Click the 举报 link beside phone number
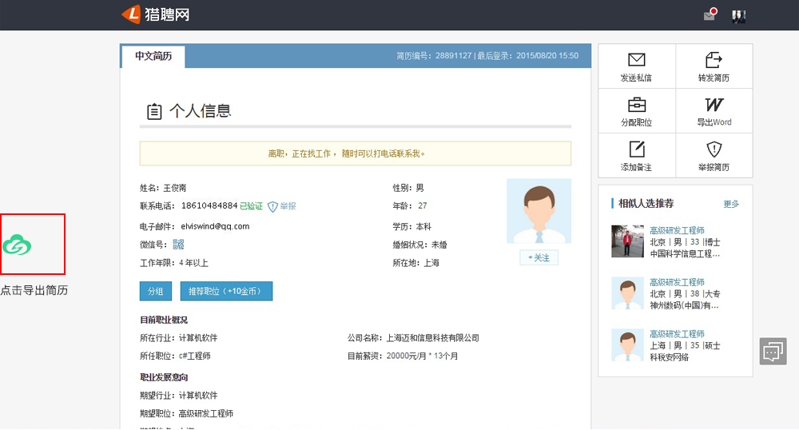This screenshot has width=799, height=430. coord(282,206)
